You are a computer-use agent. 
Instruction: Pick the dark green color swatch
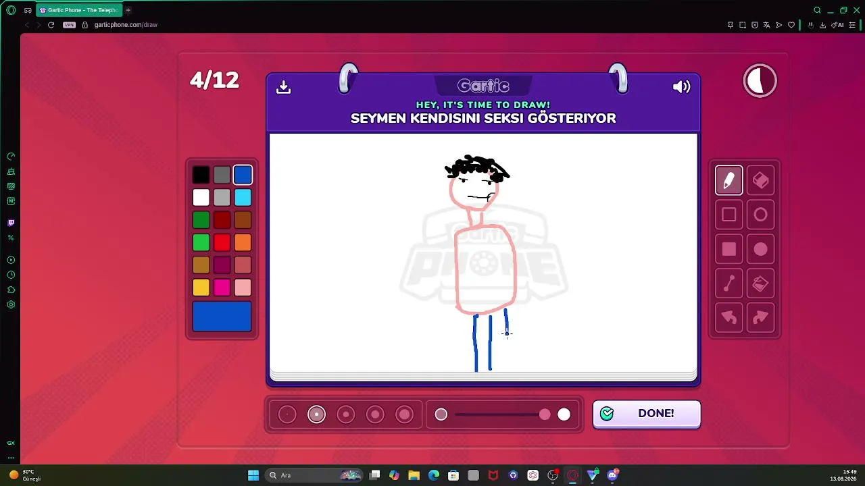(x=201, y=220)
